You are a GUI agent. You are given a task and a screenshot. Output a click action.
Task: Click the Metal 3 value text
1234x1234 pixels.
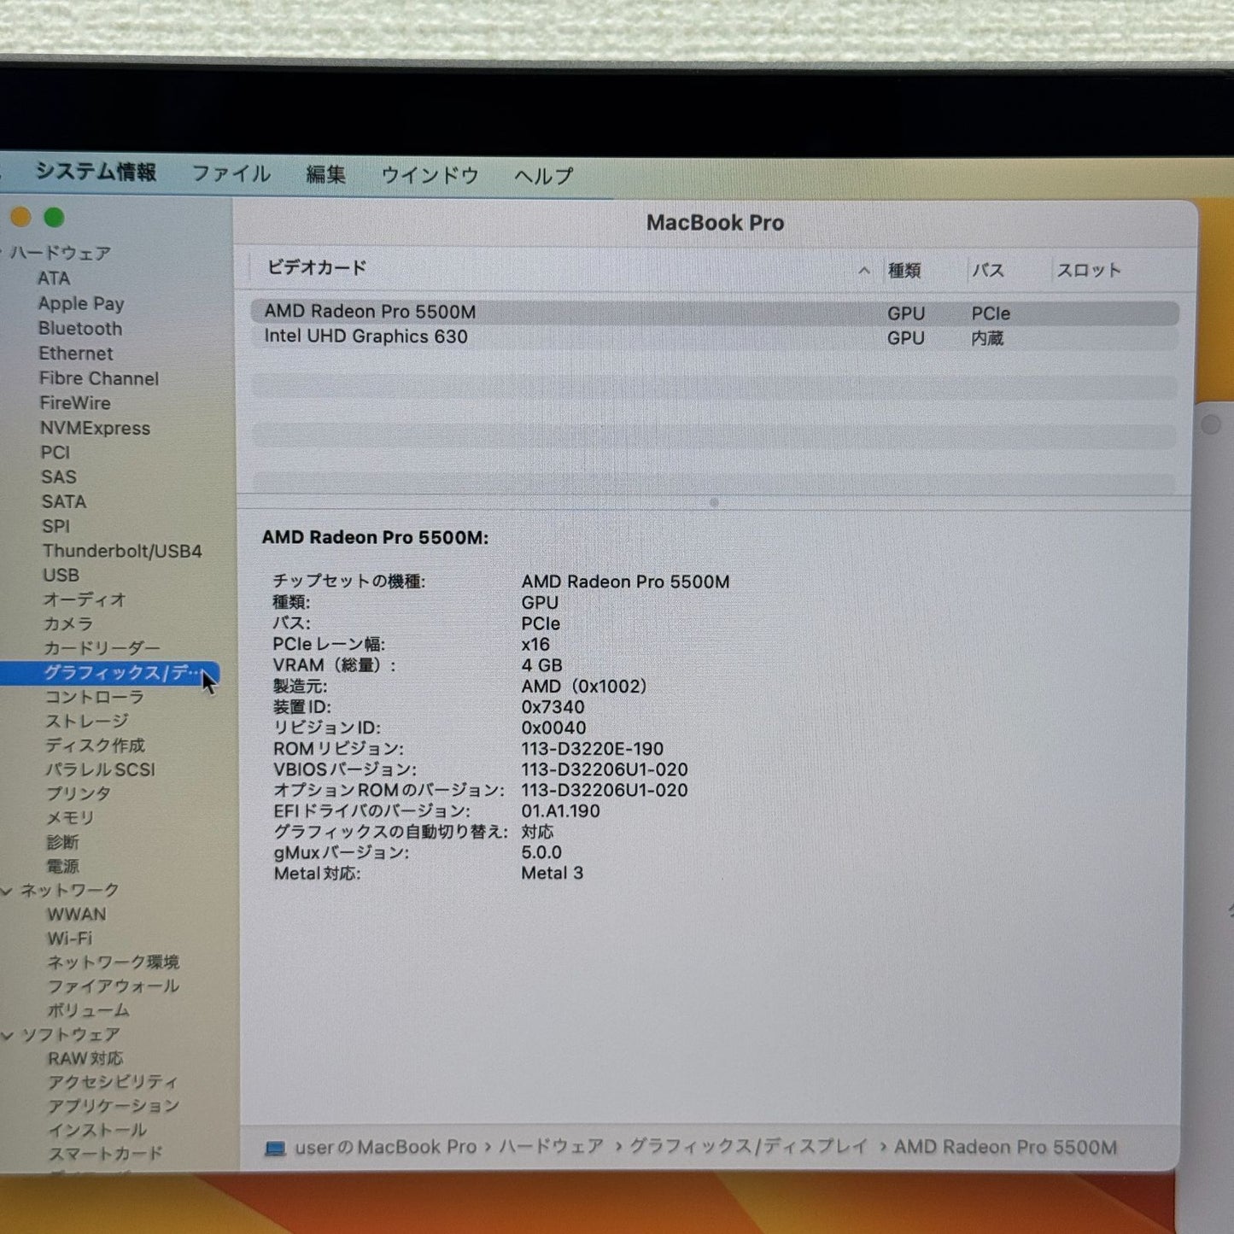pyautogui.click(x=553, y=874)
